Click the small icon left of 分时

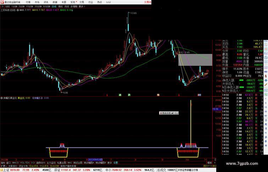[x=2, y=6]
